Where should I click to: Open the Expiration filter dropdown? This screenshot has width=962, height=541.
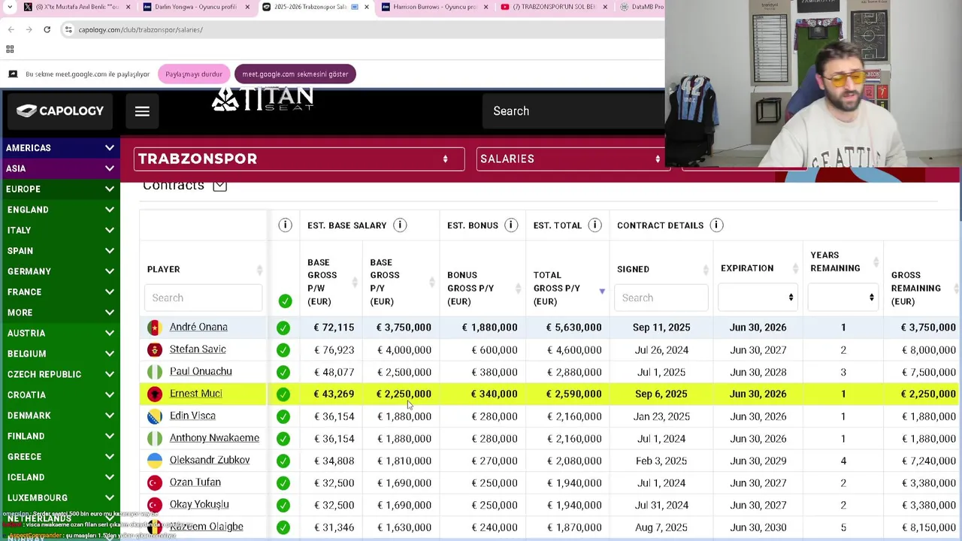(x=758, y=298)
